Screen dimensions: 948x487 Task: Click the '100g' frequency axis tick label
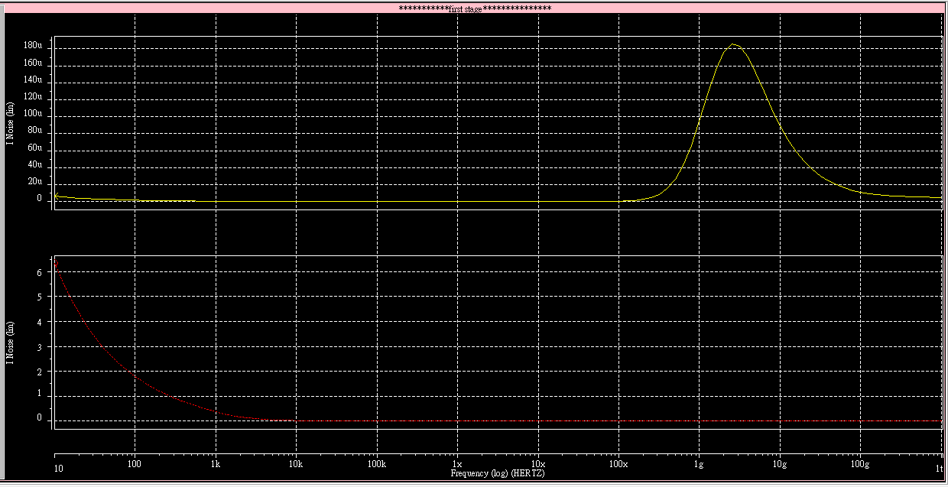pos(860,464)
